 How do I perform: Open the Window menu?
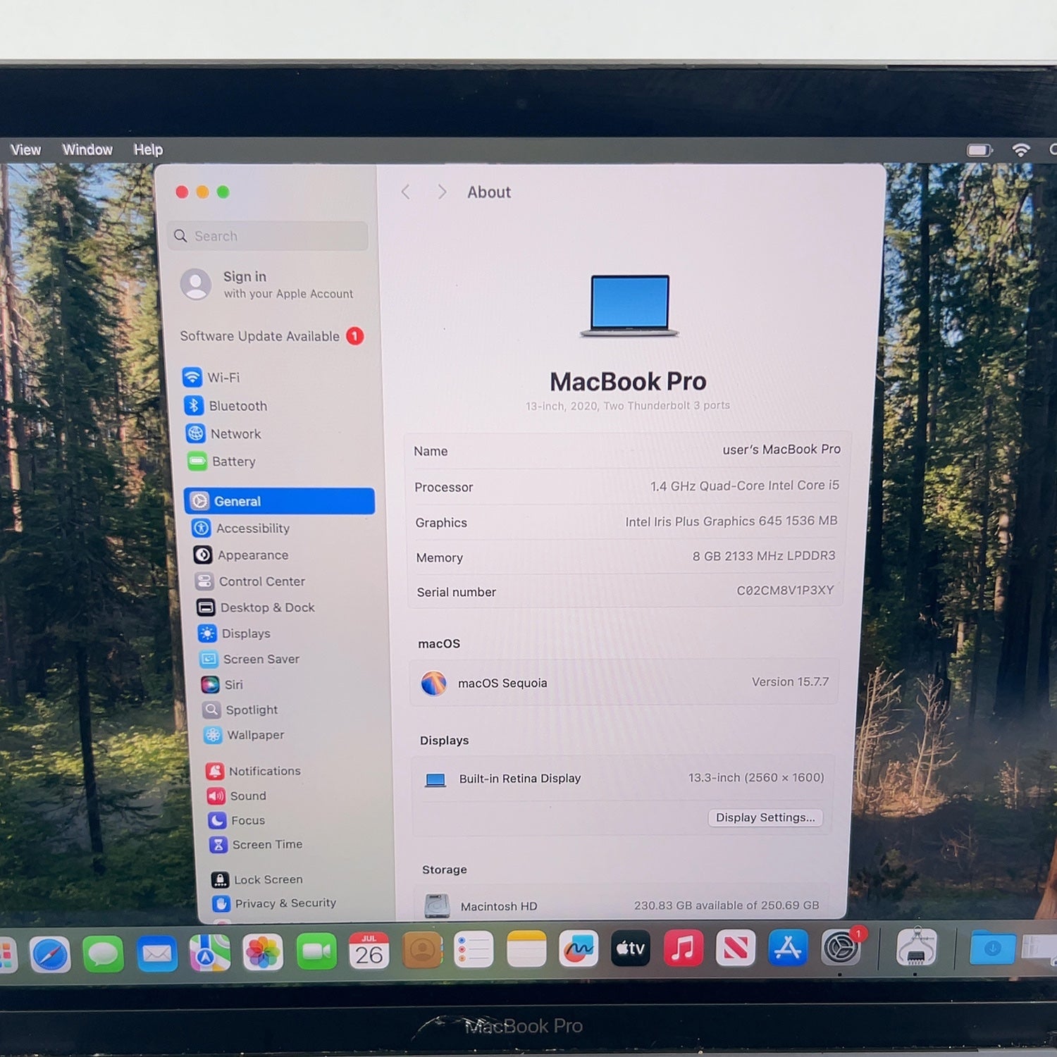[87, 149]
